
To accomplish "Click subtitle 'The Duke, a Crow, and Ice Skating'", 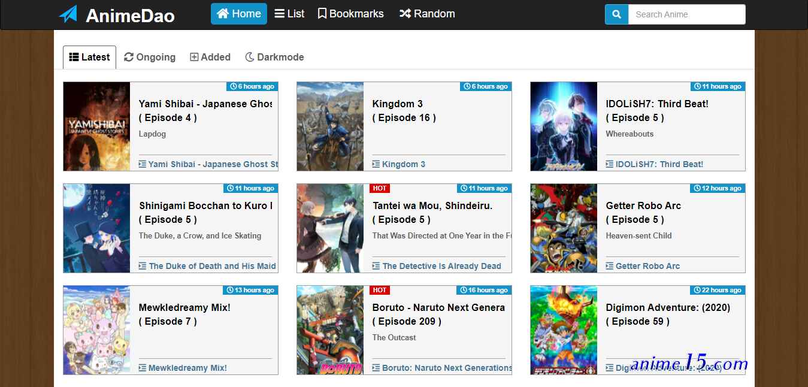I will [200, 235].
